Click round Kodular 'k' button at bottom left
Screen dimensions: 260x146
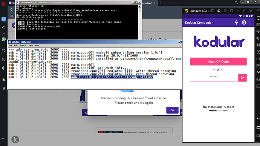tap(15, 139)
